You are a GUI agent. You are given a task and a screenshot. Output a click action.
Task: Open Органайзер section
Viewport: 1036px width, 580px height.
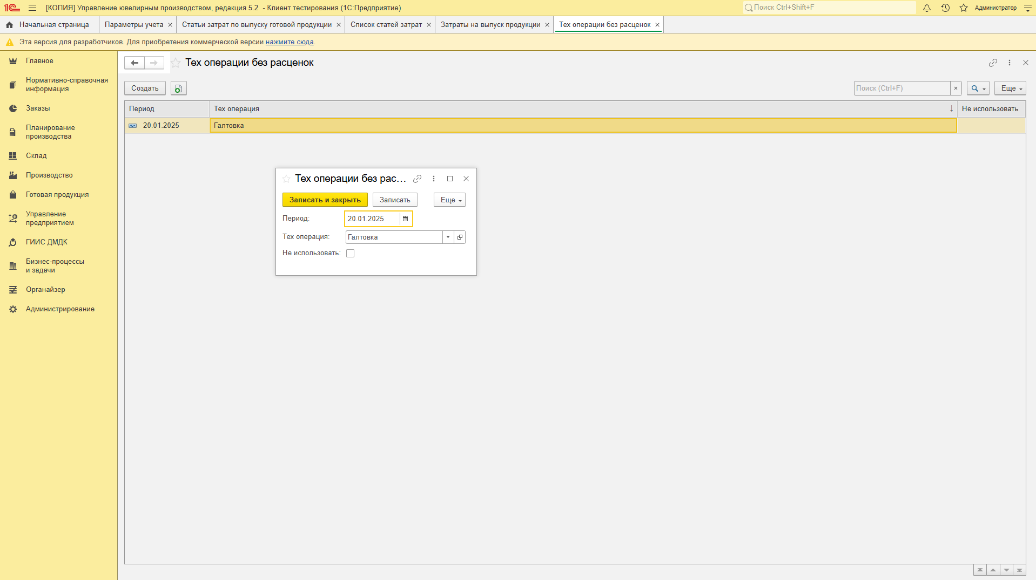[58, 290]
